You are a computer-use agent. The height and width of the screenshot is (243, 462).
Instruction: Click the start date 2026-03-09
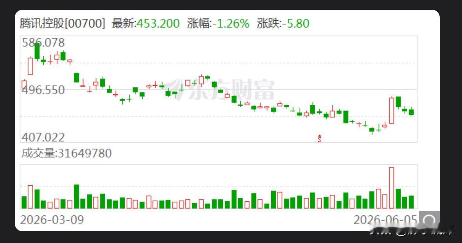pos(52,220)
